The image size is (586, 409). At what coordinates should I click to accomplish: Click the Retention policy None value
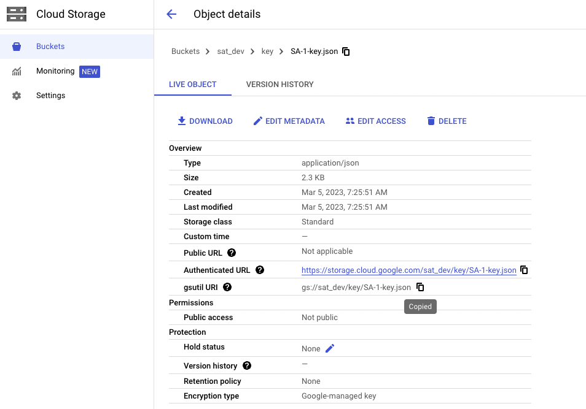click(x=311, y=381)
